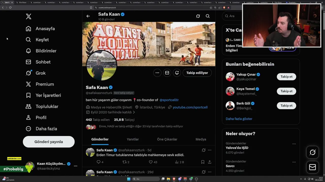The image size is (325, 182).
Task: Click Windows taskbar Ara search box
Action: pyautogui.click(x=146, y=179)
